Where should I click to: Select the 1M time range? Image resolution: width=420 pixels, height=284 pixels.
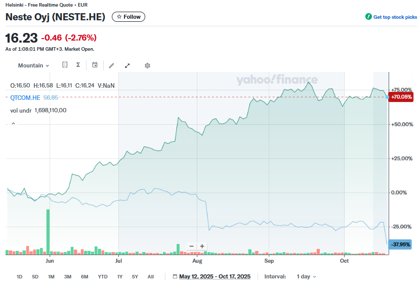tap(51, 277)
